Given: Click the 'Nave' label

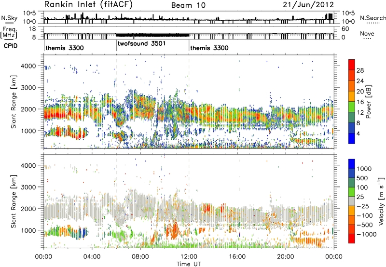Looking at the screenshot, I should [367, 34].
